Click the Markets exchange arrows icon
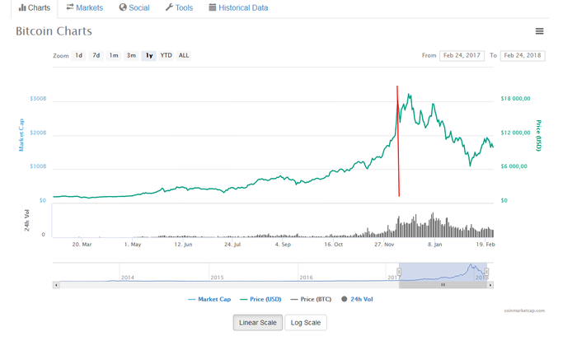This screenshot has height=341, width=577. pyautogui.click(x=70, y=7)
